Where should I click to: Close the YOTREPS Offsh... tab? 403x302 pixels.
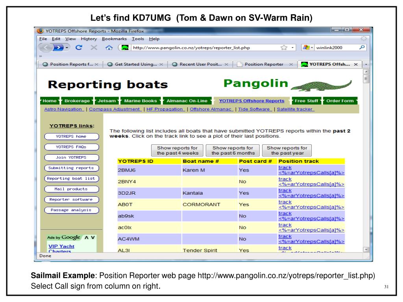(x=356, y=64)
